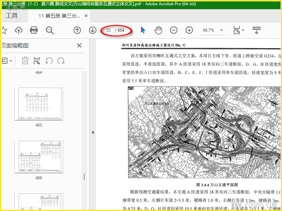Zoom out with the minus button
282x211 pixels.
coord(174,30)
